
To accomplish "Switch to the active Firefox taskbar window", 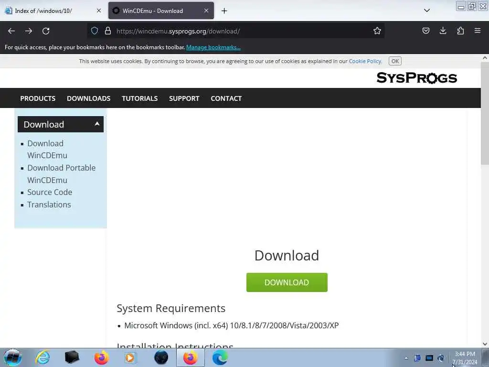I will (x=191, y=357).
